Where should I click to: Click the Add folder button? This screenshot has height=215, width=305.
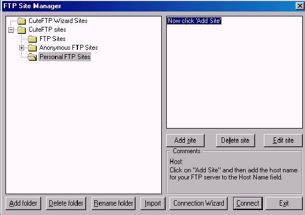(x=23, y=204)
